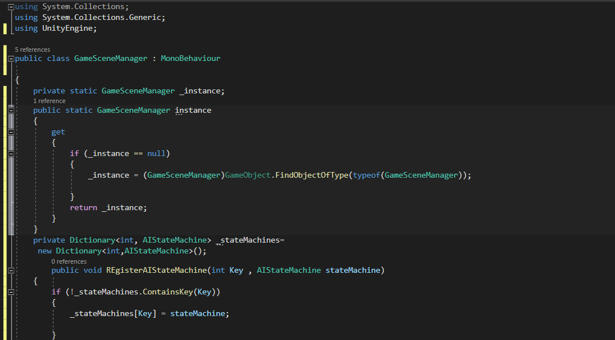Screen dimensions: 615x340
Task: Click the 'stateMachine' parameter in method signature
Action: [353, 271]
